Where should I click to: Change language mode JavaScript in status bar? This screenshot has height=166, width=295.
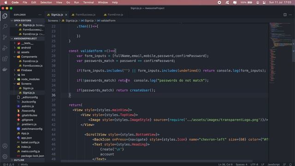(273, 164)
